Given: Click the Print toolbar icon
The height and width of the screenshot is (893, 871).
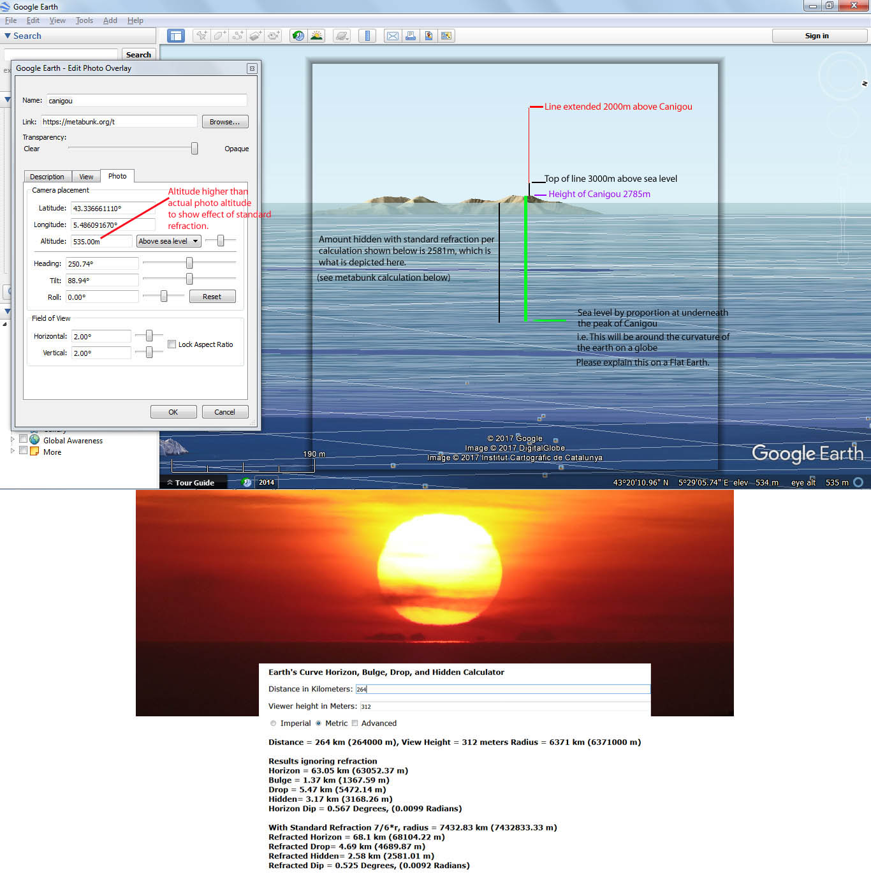Looking at the screenshot, I should click(411, 36).
